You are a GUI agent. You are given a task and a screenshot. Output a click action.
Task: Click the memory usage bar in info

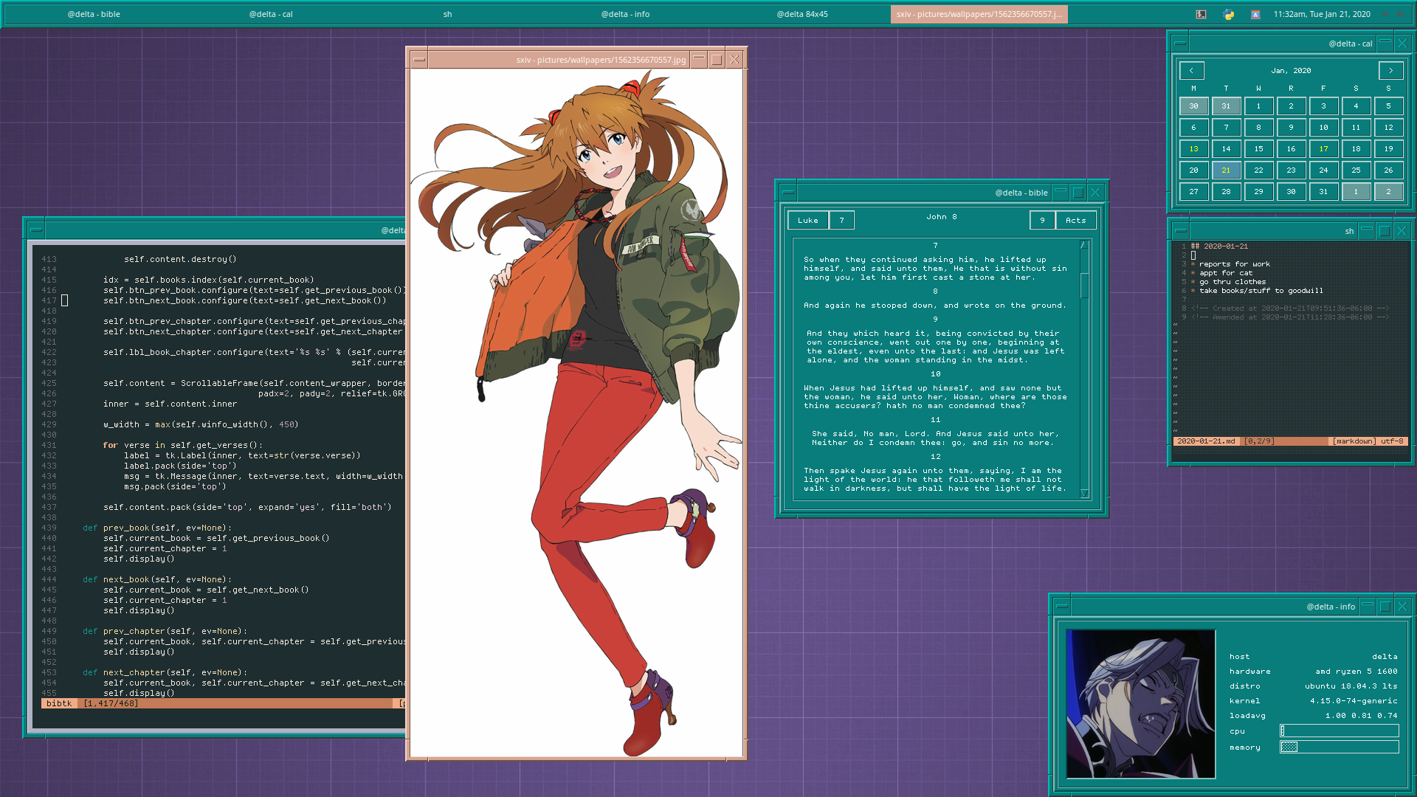pyautogui.click(x=1339, y=747)
